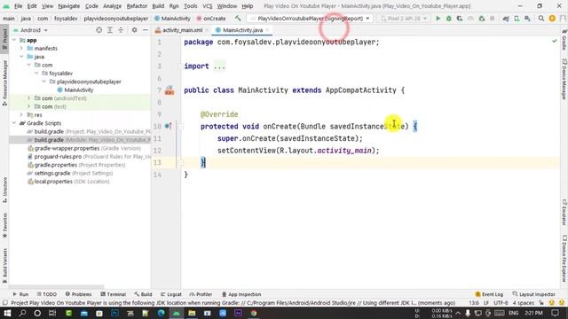
Task: Open Build Variants side panel
Action: point(4,266)
